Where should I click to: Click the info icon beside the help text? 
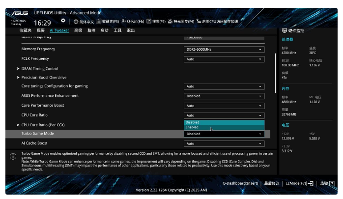point(13,156)
